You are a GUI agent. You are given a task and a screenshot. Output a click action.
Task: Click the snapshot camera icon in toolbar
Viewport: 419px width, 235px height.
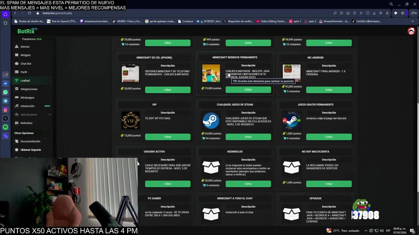pyautogui.click(x=348, y=13)
